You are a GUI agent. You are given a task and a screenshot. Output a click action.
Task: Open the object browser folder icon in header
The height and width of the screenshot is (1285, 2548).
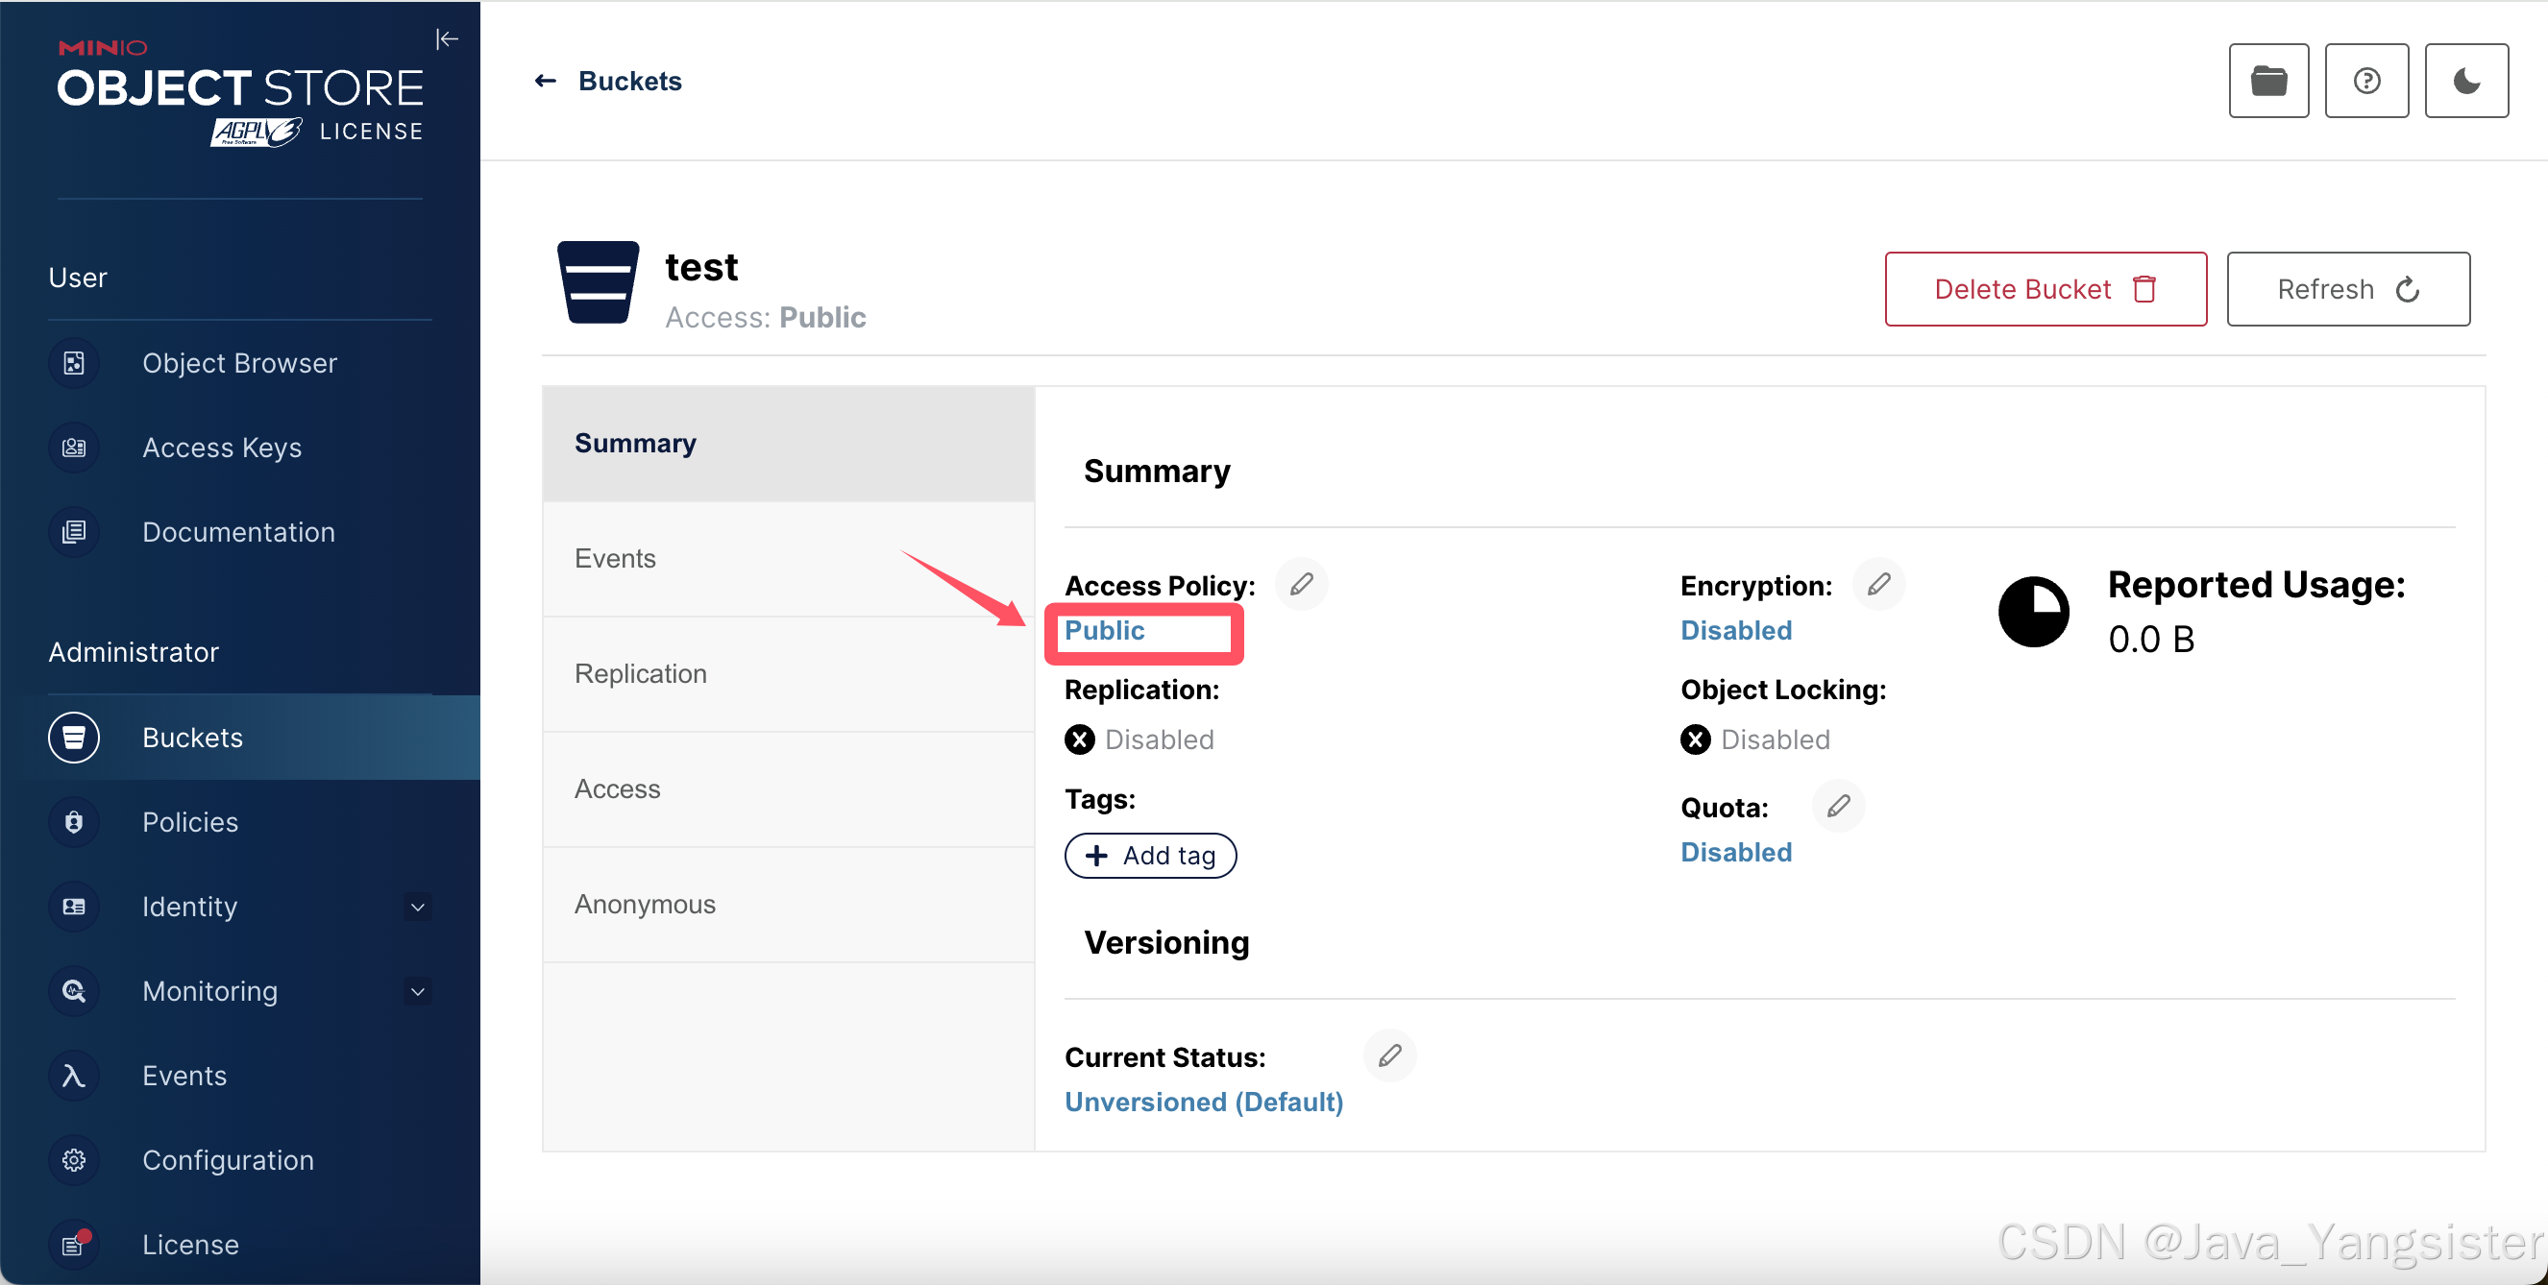(2268, 81)
